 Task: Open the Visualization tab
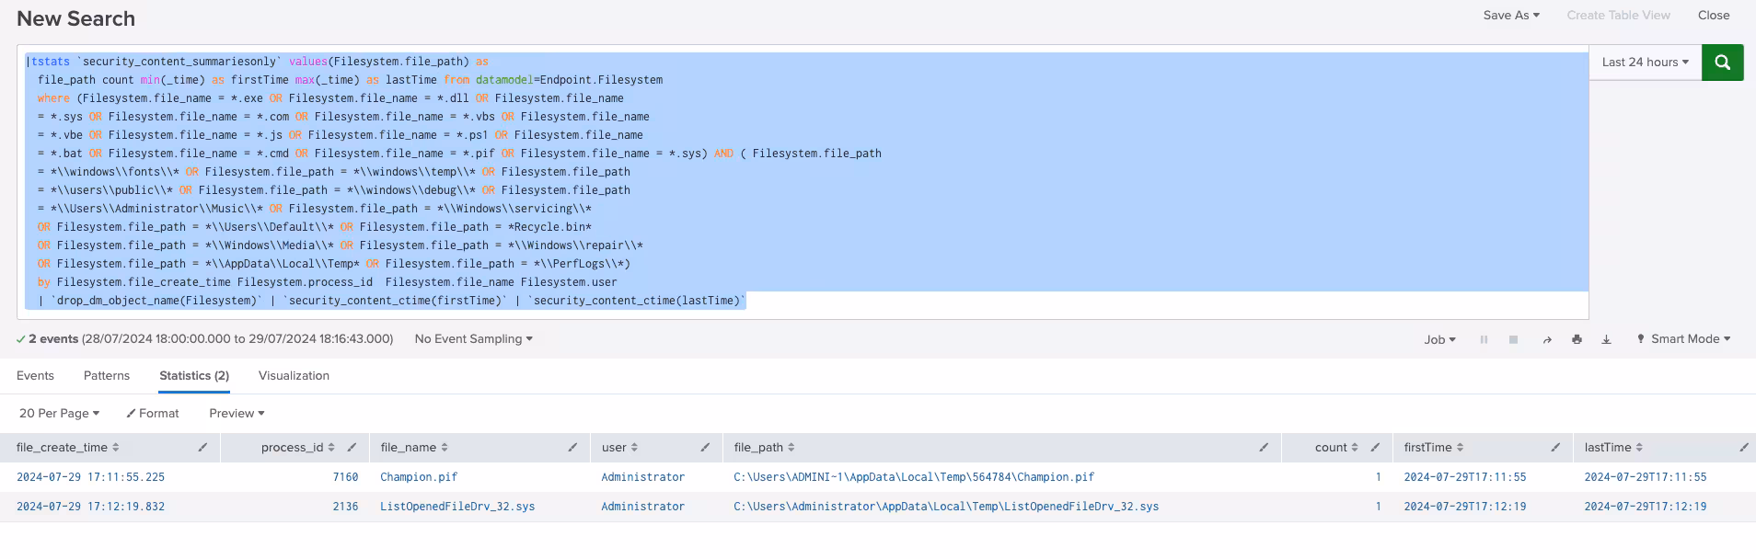coord(294,376)
